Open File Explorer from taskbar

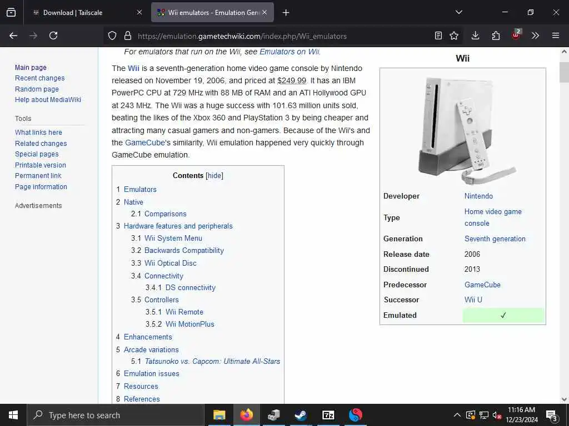(219, 415)
